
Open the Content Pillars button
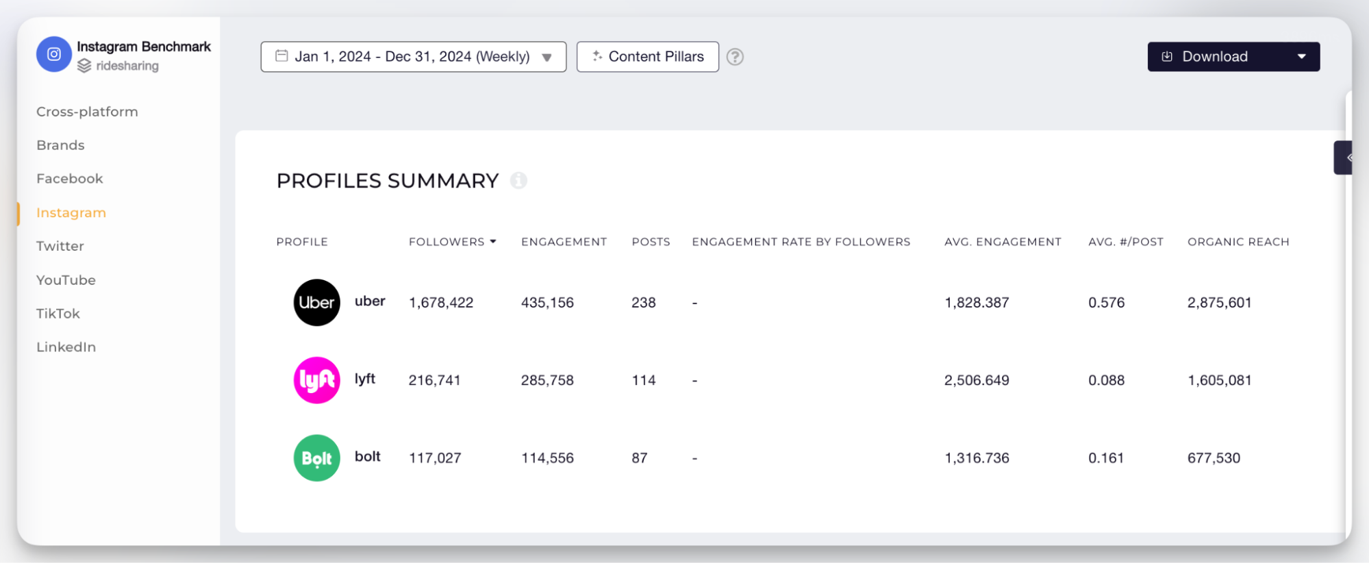[x=647, y=57]
